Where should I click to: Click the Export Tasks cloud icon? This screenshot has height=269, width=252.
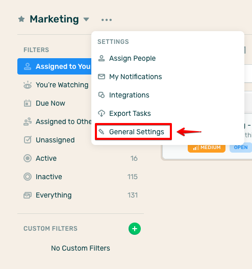[x=102, y=113]
